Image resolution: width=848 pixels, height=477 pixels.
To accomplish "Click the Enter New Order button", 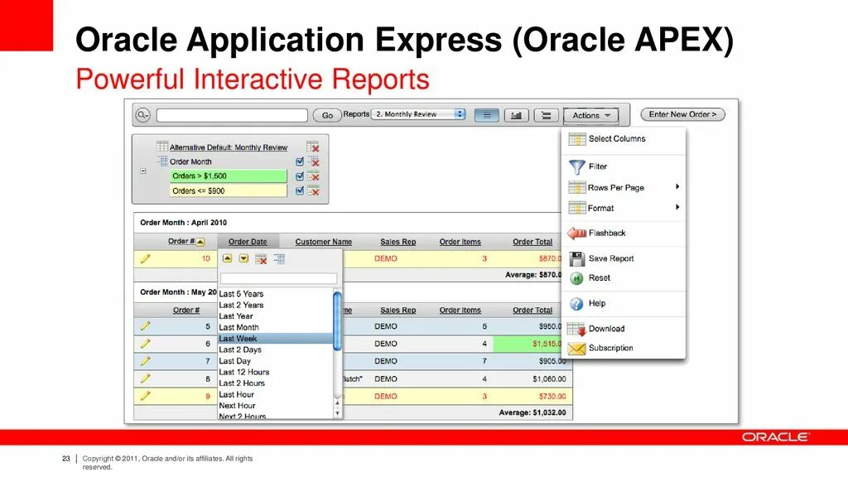I will pyautogui.click(x=682, y=114).
